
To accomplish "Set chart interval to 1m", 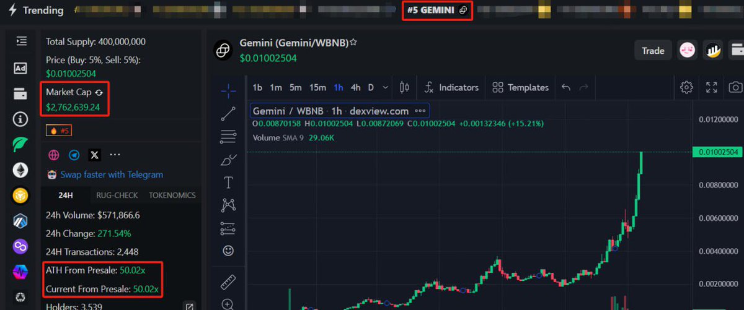I will pyautogui.click(x=276, y=87).
